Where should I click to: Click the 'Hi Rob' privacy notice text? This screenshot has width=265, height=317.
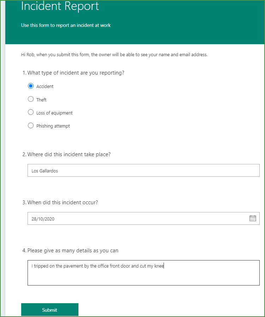pos(114,55)
